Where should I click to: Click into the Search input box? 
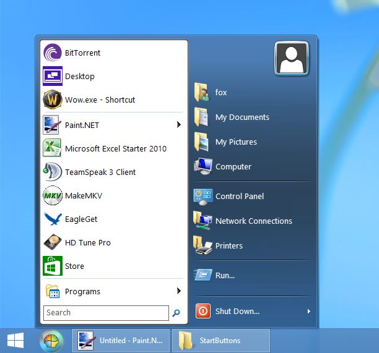106,313
